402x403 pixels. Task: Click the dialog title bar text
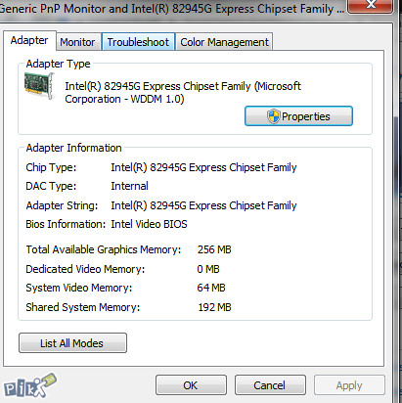click(172, 9)
